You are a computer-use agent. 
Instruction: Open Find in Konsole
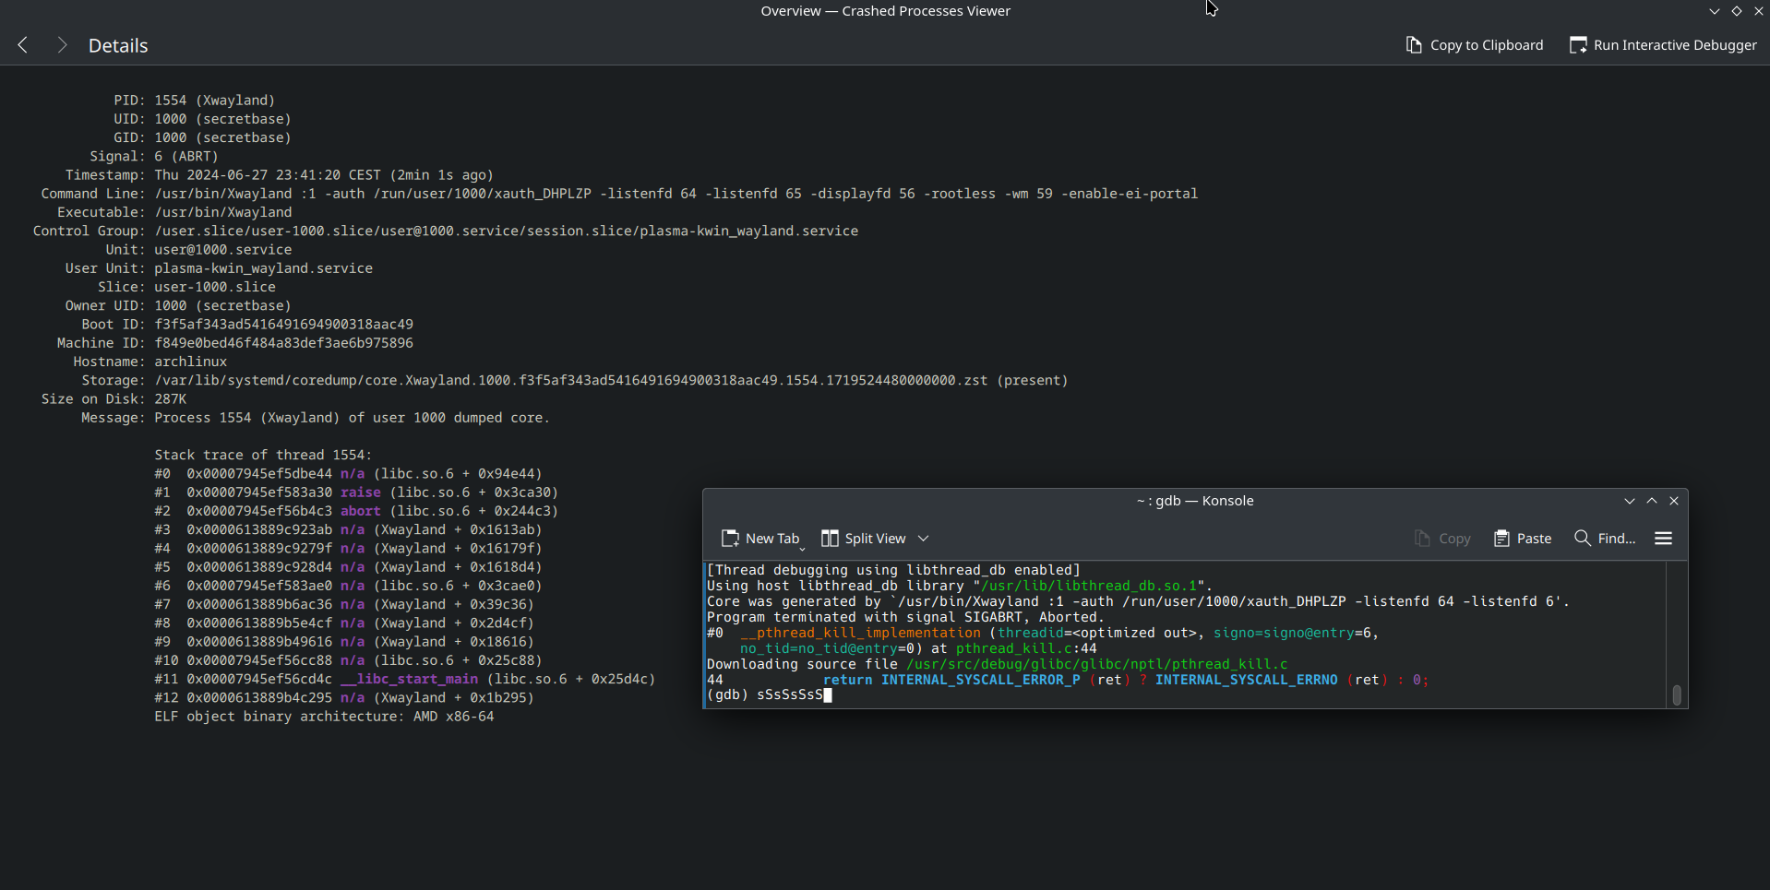tap(1605, 539)
